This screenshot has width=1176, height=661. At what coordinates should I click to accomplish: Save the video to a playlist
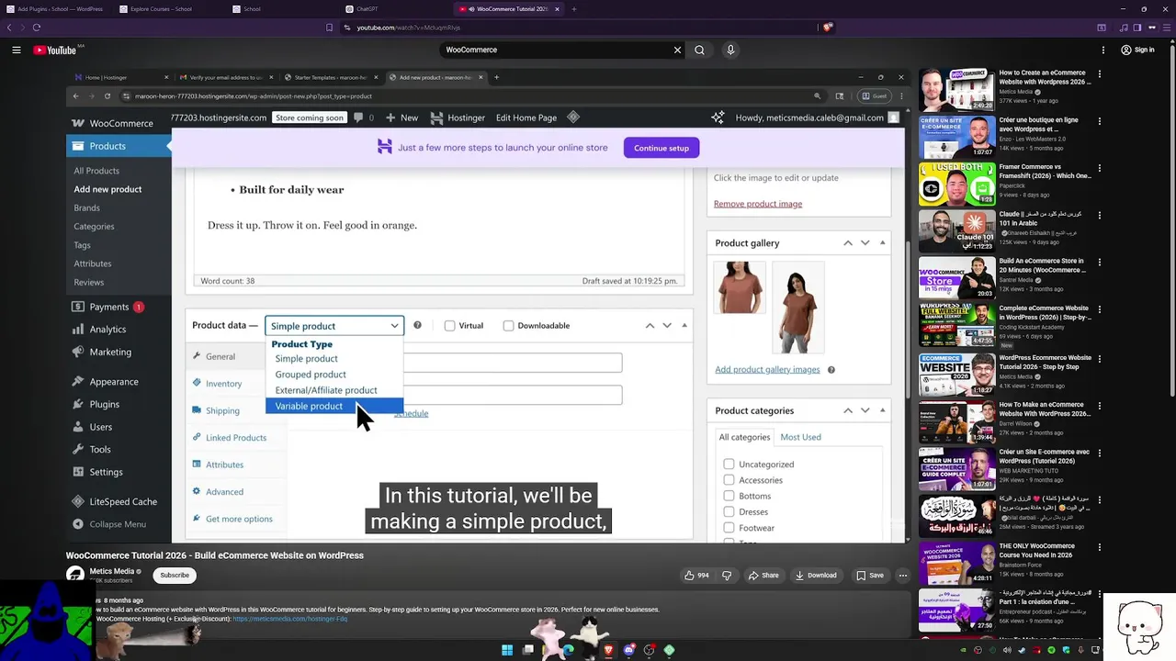click(870, 576)
